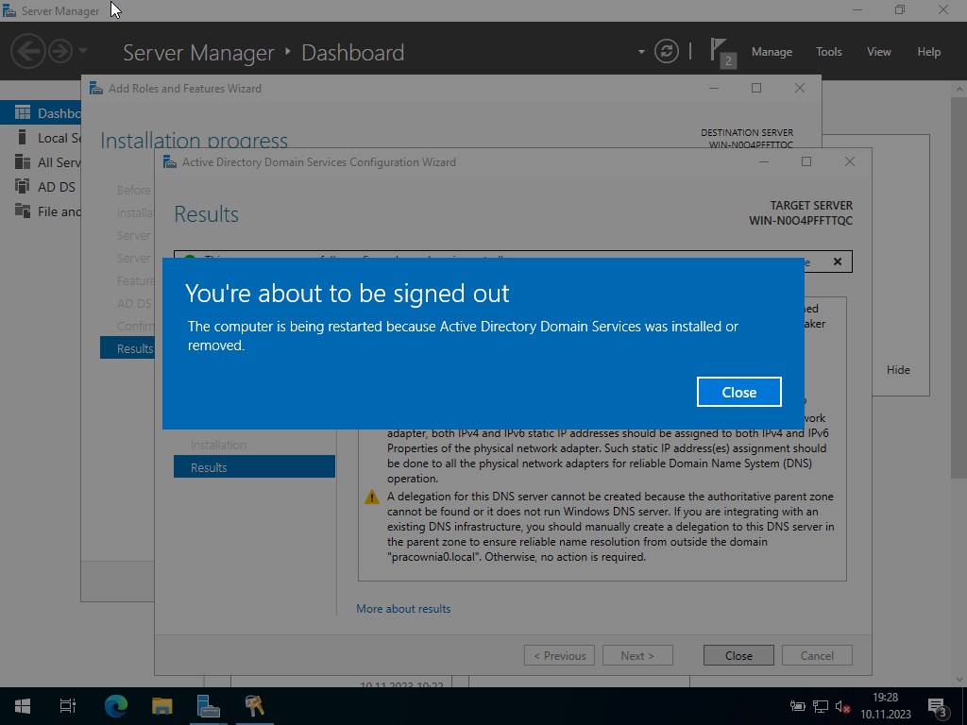
Task: Launch Microsoft Edge from the taskbar
Action: pyautogui.click(x=116, y=706)
